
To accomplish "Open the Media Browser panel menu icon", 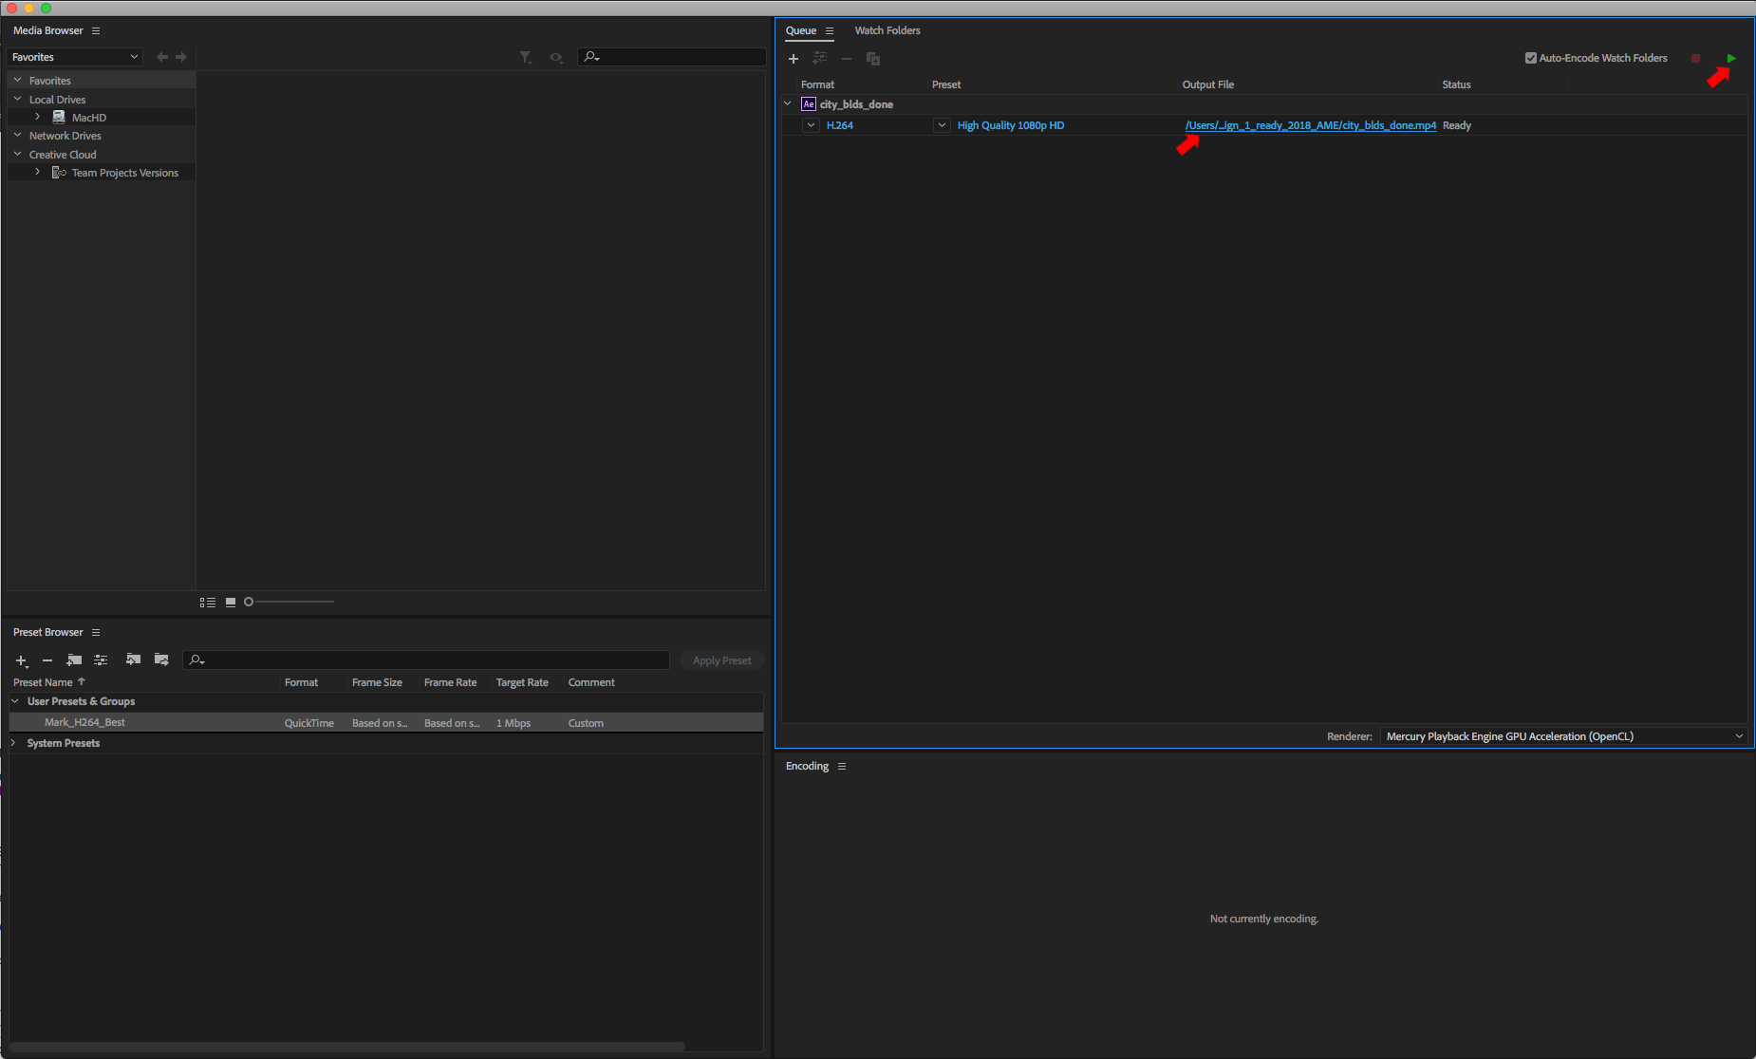I will [96, 31].
